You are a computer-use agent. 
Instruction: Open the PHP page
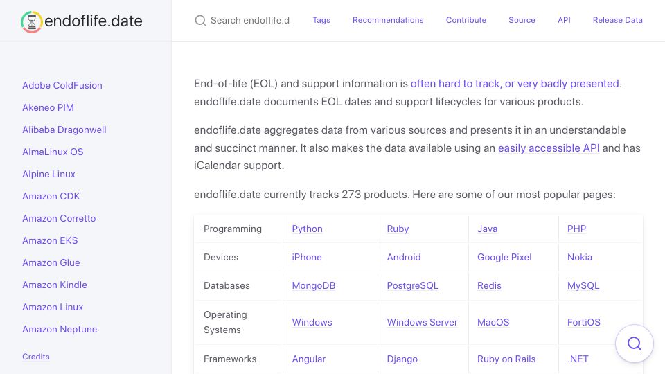click(576, 229)
